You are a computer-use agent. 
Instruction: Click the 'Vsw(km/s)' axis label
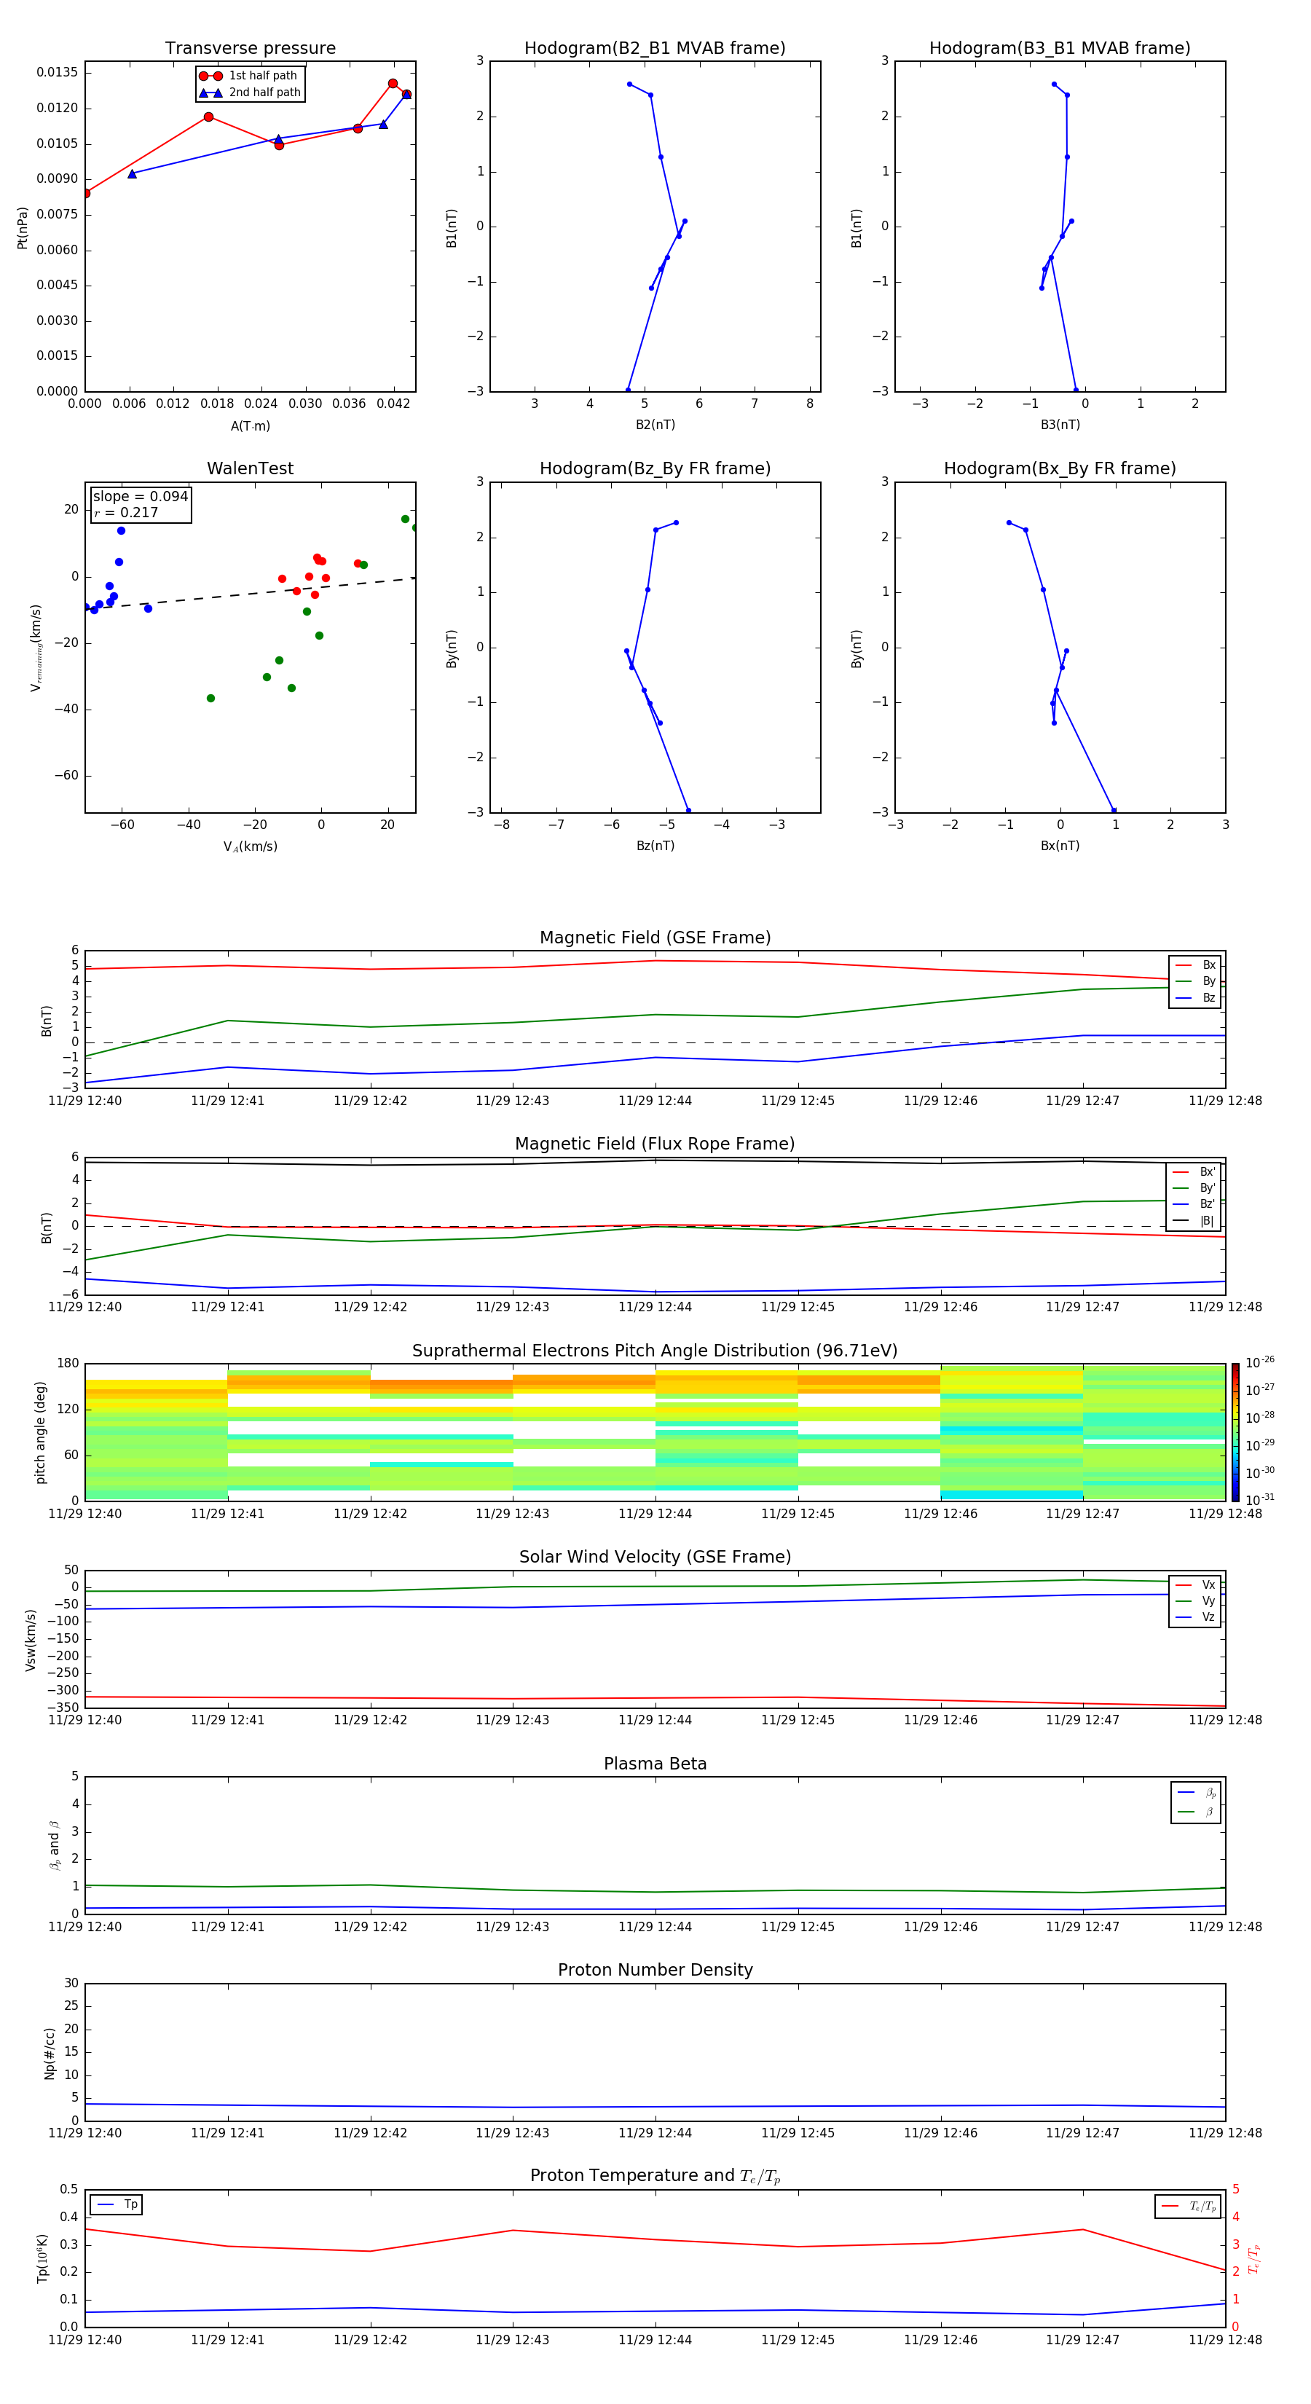tap(30, 1639)
